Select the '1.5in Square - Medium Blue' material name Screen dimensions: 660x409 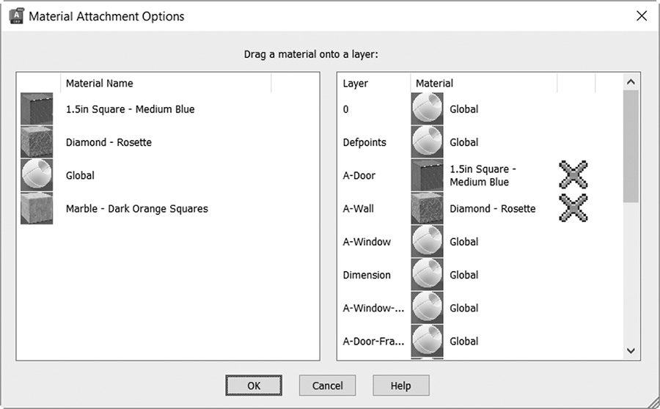point(130,109)
